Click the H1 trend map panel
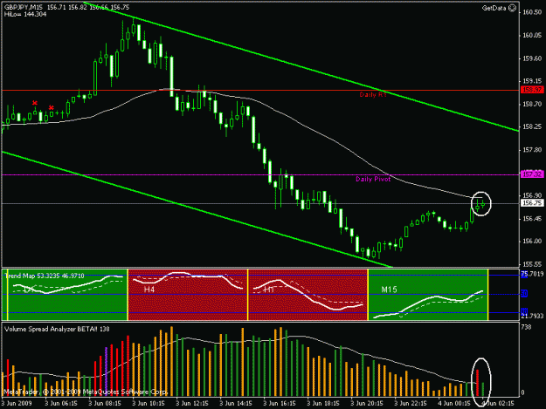Screen dimensions: 546x409 click(x=308, y=295)
